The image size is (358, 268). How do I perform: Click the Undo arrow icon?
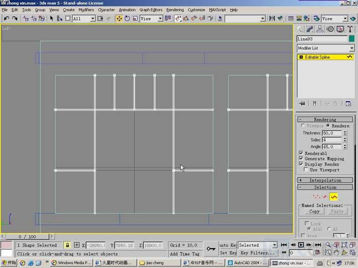point(7,18)
